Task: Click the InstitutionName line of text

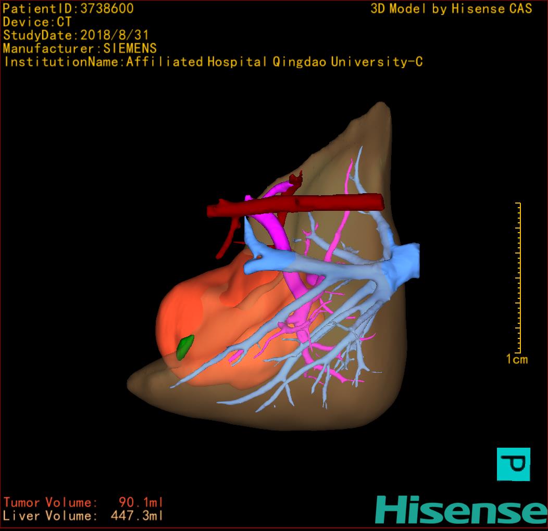Action: 213,62
